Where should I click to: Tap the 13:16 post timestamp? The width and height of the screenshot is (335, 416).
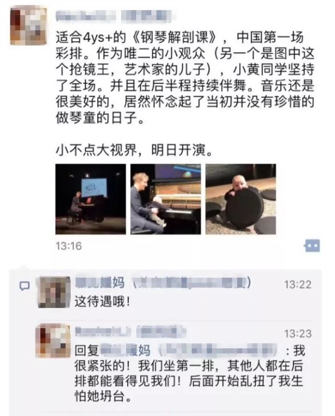(x=69, y=246)
